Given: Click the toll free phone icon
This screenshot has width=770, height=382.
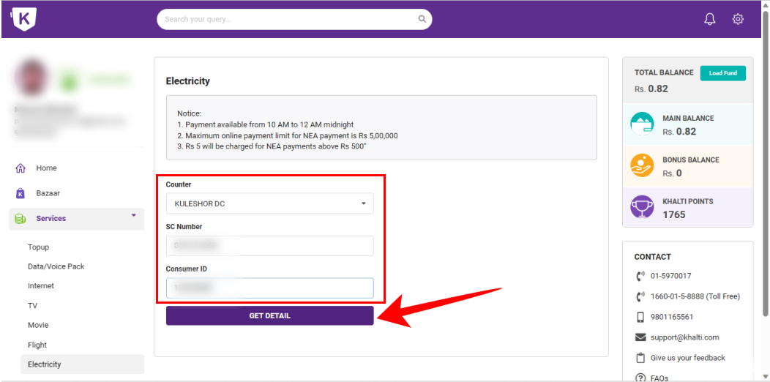Looking at the screenshot, I should pyautogui.click(x=640, y=296).
